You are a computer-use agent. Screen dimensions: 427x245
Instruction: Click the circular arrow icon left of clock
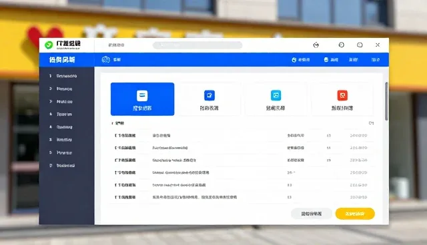316,45
